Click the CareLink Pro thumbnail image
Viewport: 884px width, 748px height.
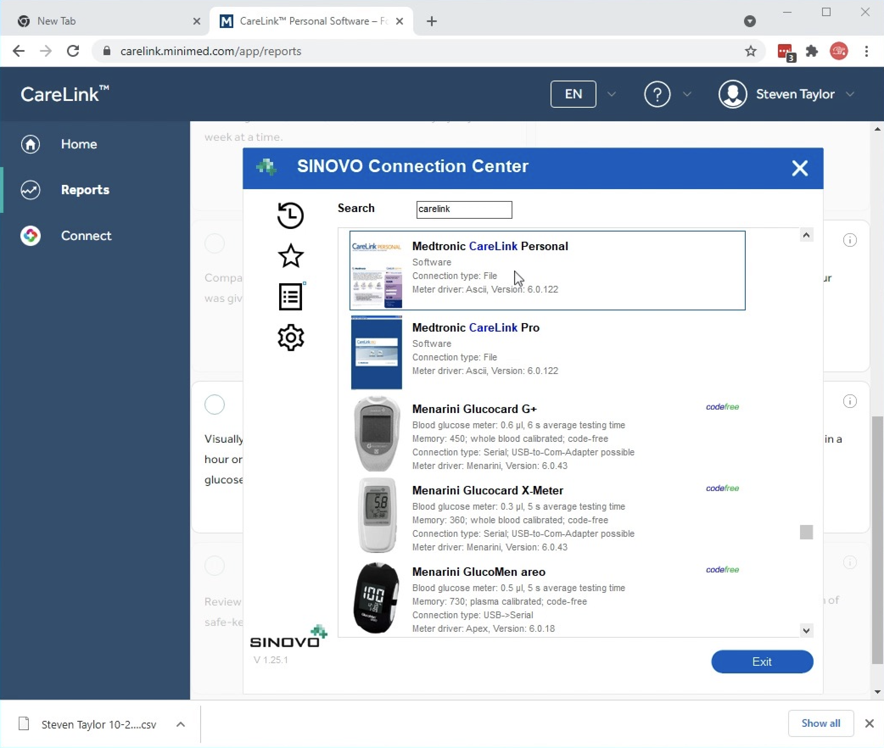pyautogui.click(x=377, y=353)
